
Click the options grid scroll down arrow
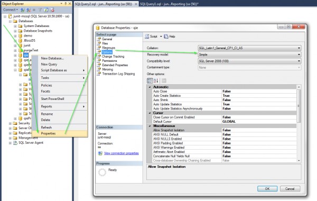pyautogui.click(x=299, y=160)
